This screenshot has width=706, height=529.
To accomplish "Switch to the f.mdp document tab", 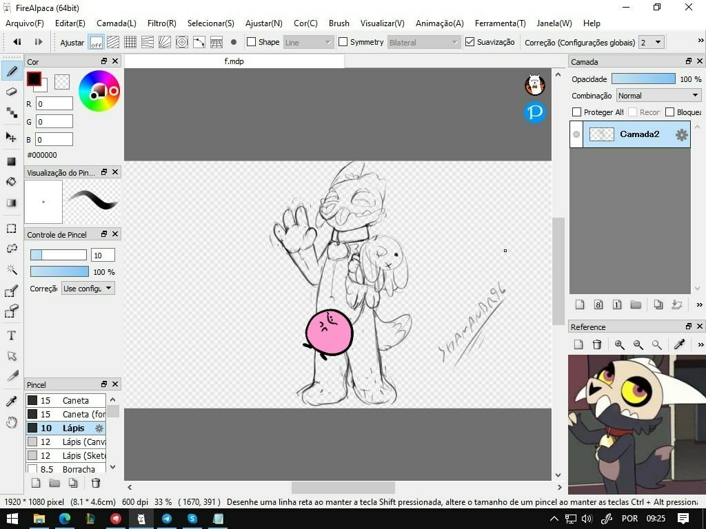I will pyautogui.click(x=234, y=61).
